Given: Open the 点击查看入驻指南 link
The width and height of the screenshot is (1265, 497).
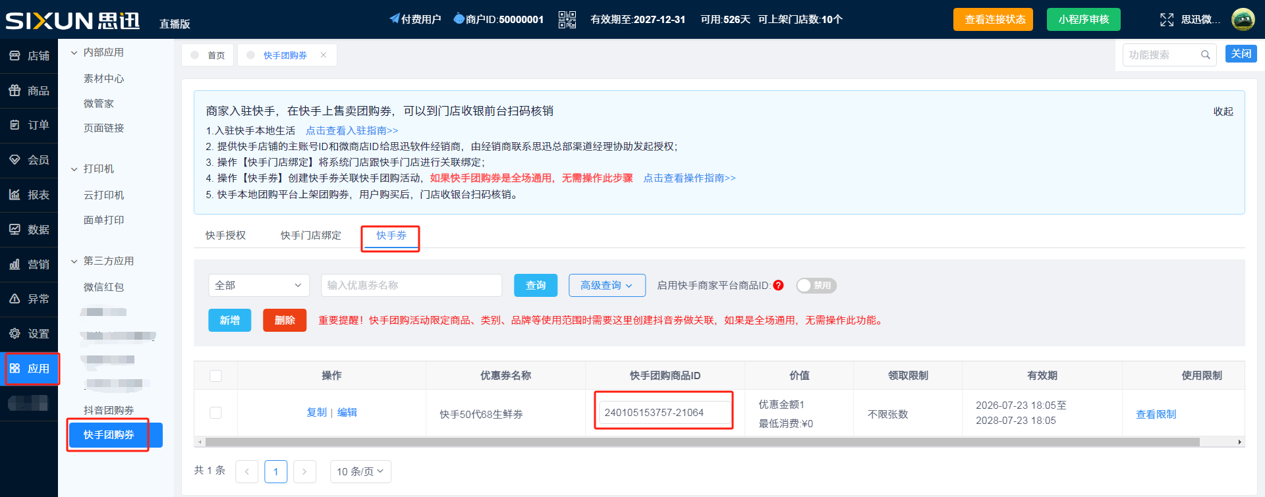Looking at the screenshot, I should click(x=352, y=130).
